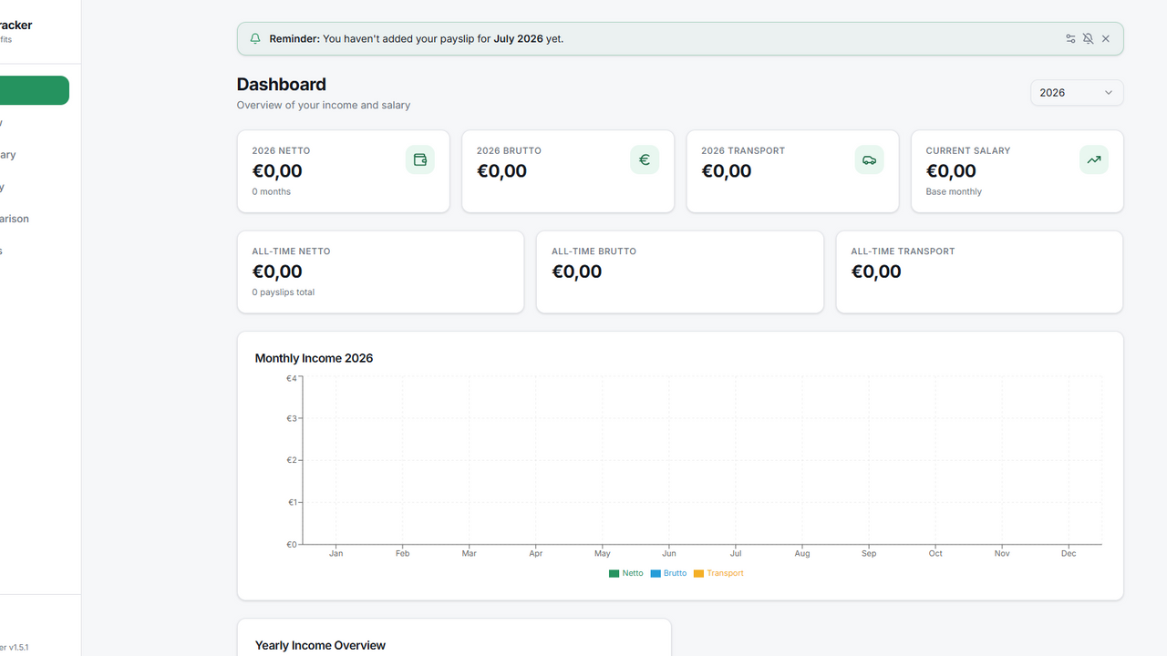Click the 'ALL-TIME BRUTTO' card label
The height and width of the screenshot is (656, 1167).
pyautogui.click(x=594, y=251)
